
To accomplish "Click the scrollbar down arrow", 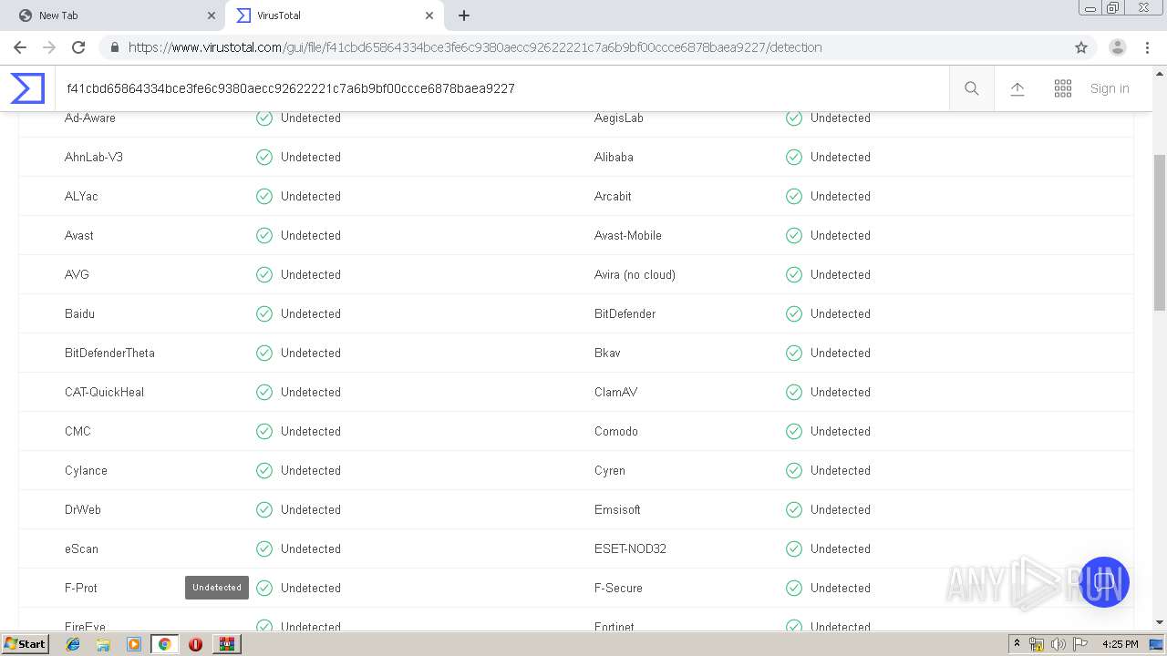I will tap(1160, 622).
